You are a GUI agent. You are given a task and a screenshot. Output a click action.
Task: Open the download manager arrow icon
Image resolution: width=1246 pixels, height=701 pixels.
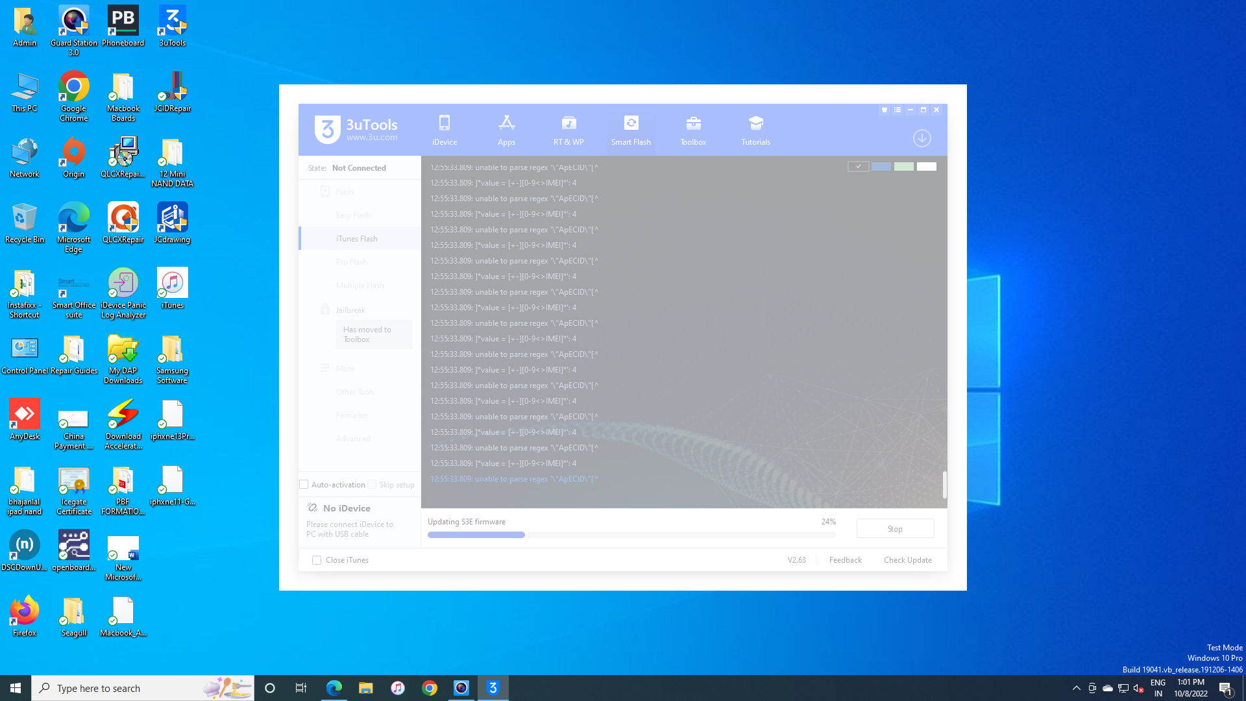click(922, 138)
